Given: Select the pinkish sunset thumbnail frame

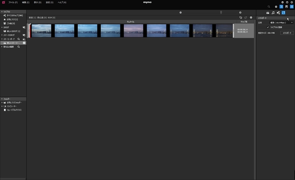Looking at the screenshot, I should click(x=133, y=31).
